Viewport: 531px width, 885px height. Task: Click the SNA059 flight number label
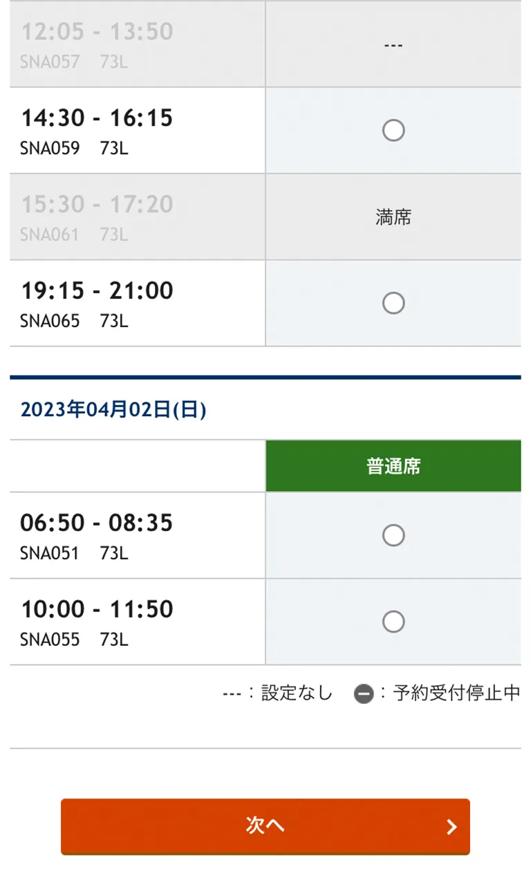point(50,148)
